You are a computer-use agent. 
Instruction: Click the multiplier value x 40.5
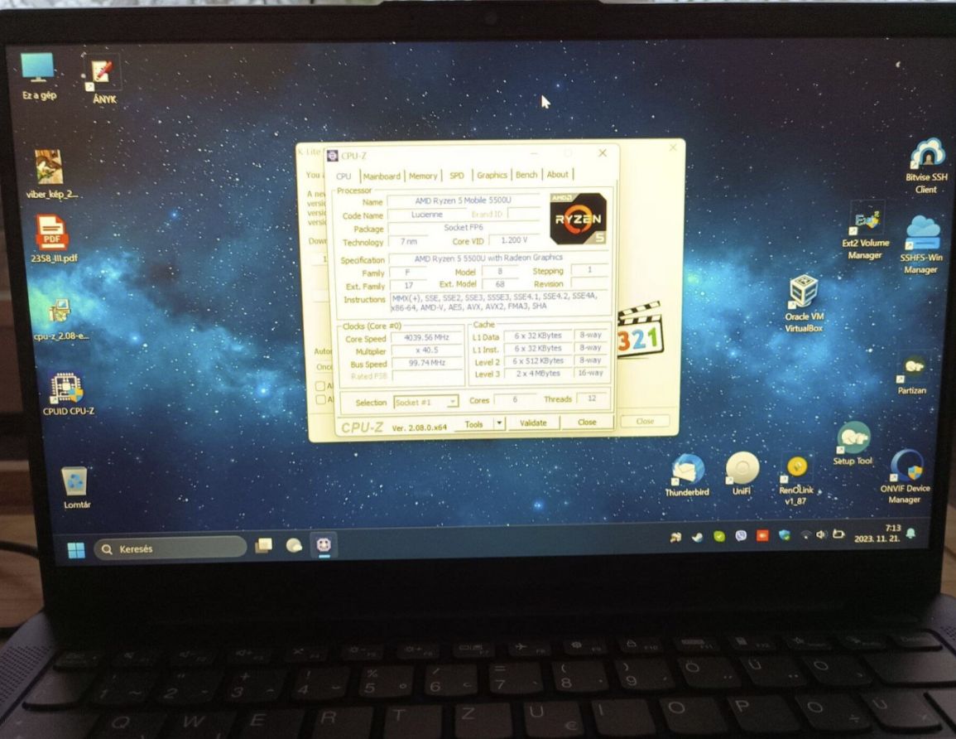(x=427, y=350)
